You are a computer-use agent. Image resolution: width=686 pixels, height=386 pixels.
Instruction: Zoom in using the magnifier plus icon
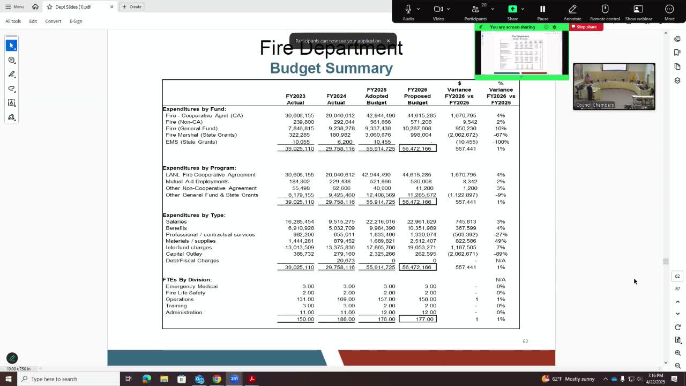(677, 353)
